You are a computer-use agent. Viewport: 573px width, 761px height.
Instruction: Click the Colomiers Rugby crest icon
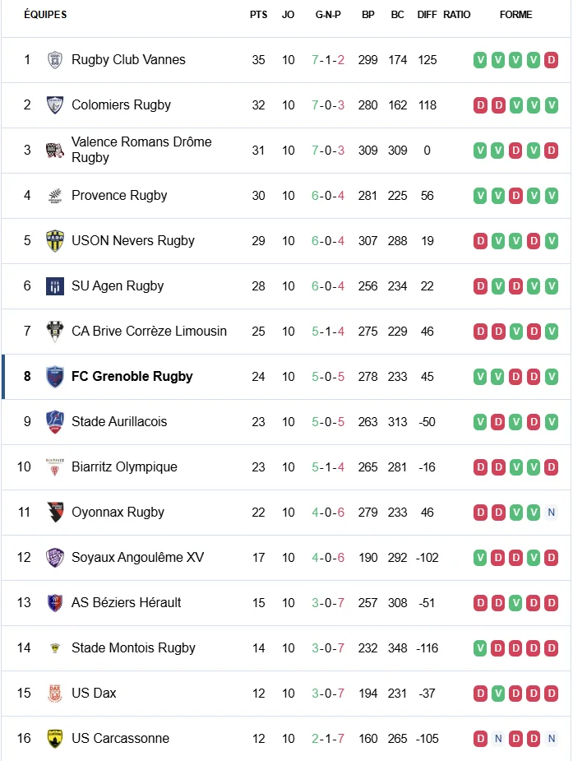tap(55, 105)
